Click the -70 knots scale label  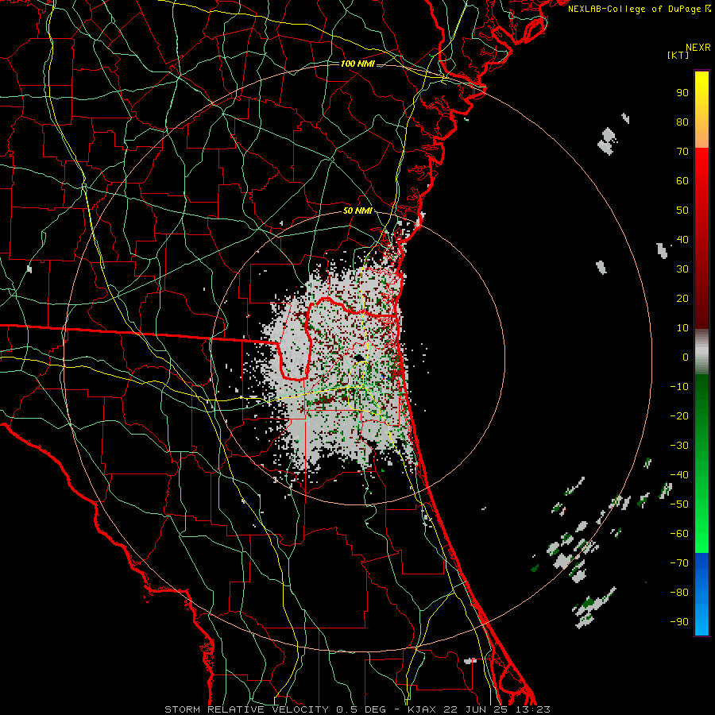(x=679, y=563)
